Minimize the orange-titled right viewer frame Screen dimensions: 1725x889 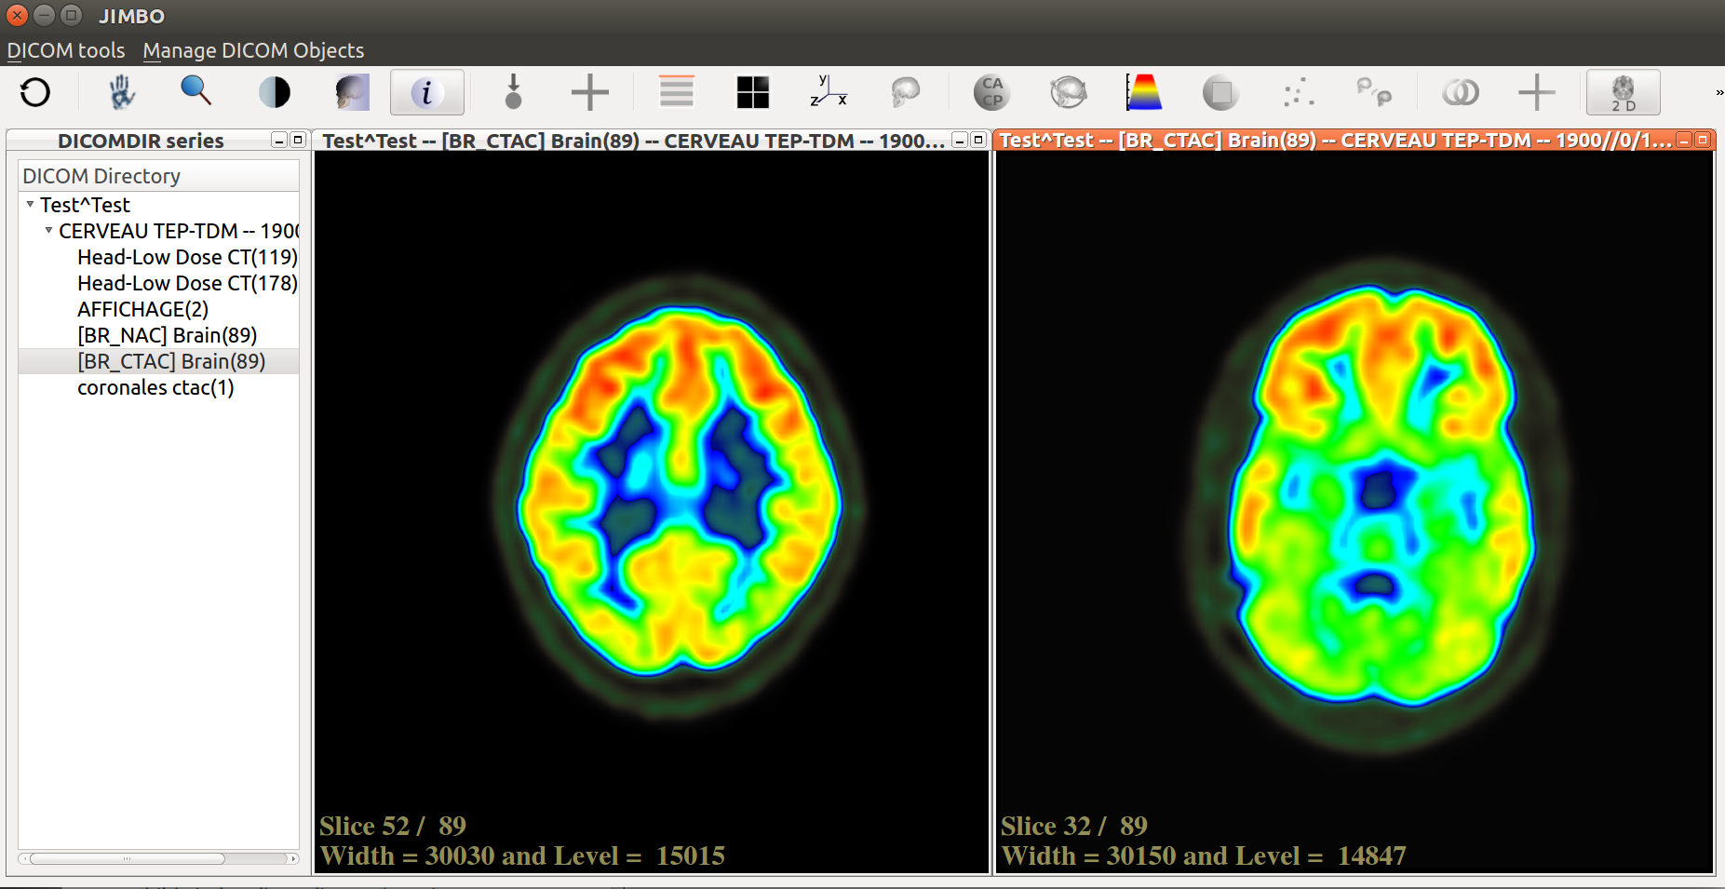click(1684, 140)
